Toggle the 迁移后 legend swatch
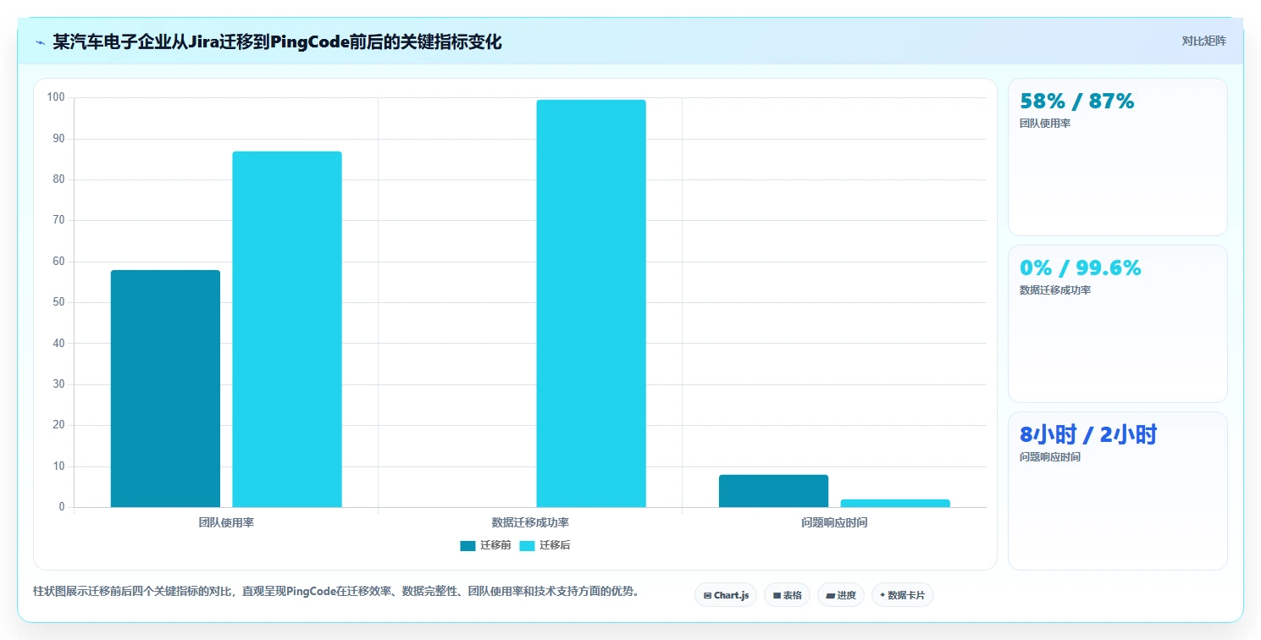The width and height of the screenshot is (1261, 640). pyautogui.click(x=527, y=545)
